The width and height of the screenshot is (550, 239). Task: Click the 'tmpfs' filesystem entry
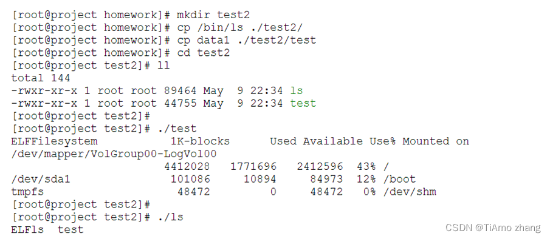27,192
